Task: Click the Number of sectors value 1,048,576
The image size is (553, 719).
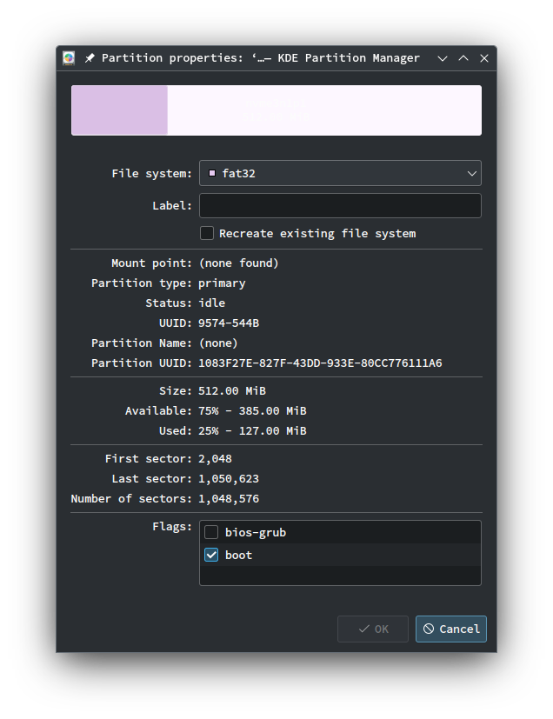Action: [229, 499]
